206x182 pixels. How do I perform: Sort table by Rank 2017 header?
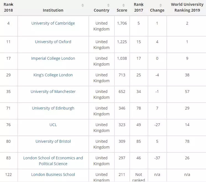[x=139, y=7]
